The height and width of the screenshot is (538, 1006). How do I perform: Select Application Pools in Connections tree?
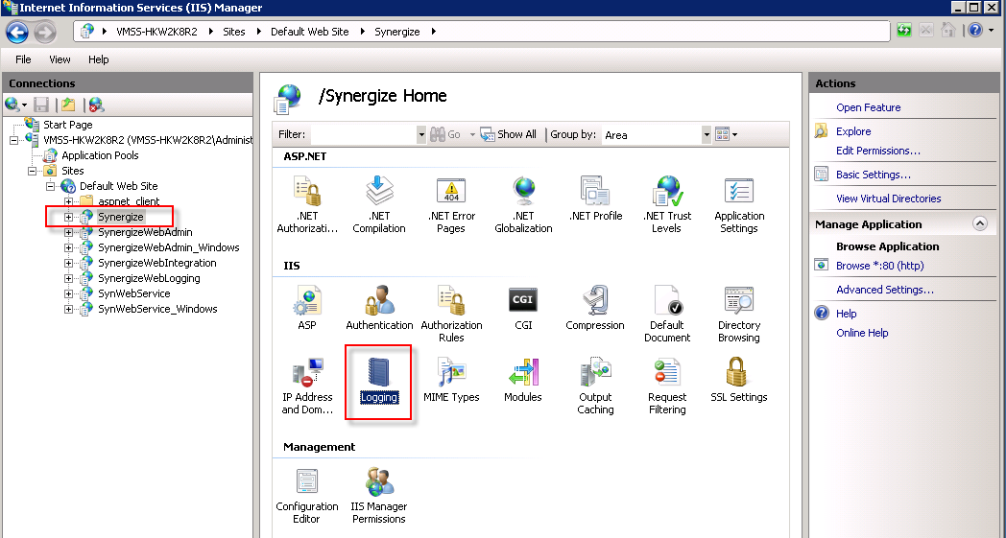[x=100, y=155]
